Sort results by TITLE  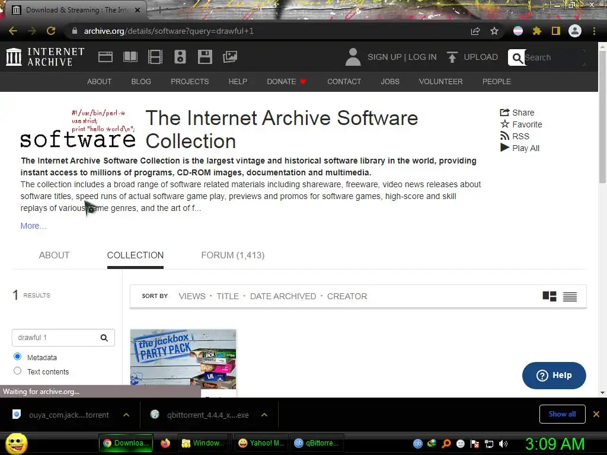pyautogui.click(x=228, y=296)
